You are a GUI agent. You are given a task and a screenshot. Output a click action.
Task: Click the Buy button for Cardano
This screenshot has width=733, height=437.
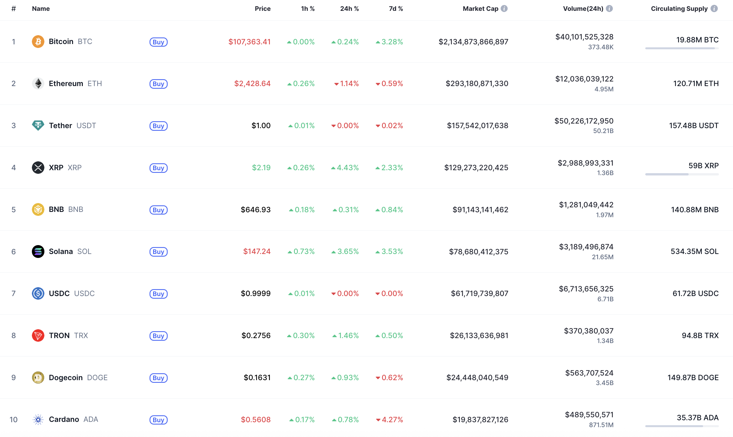coord(158,420)
